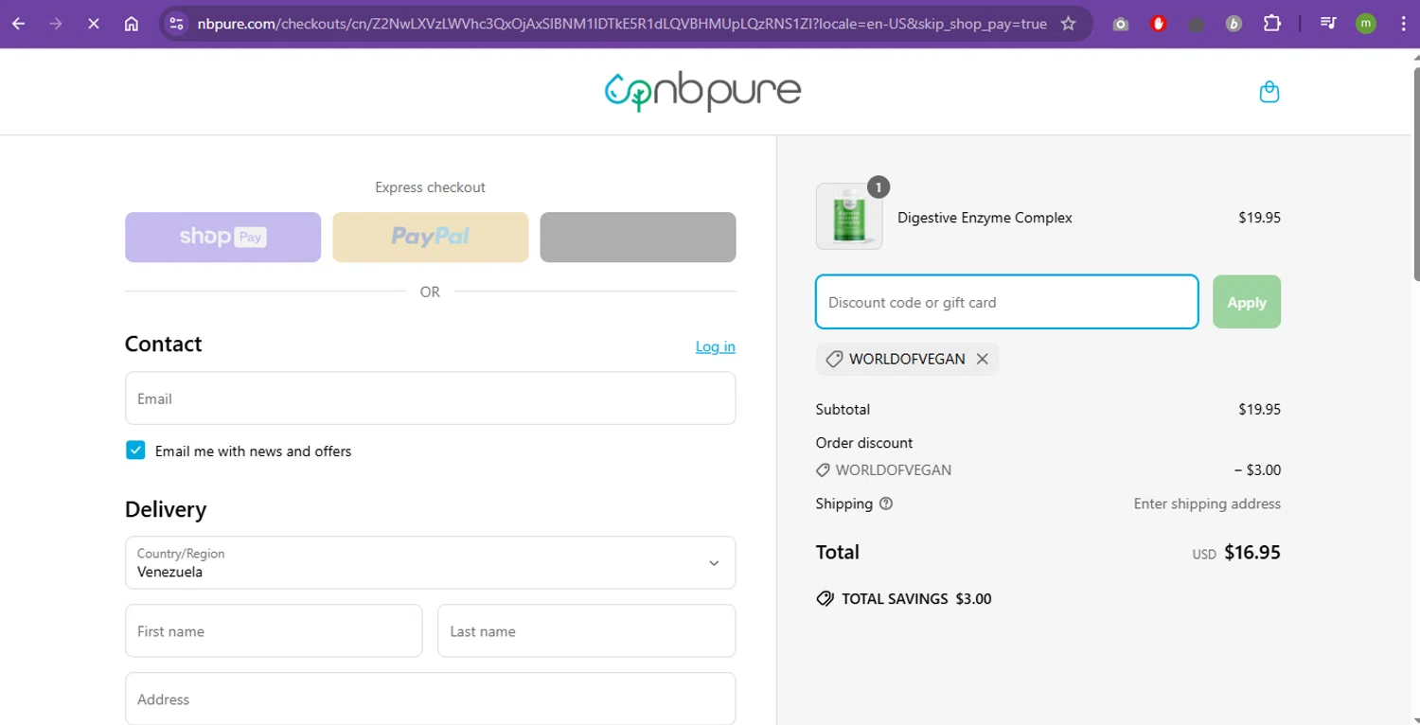The width and height of the screenshot is (1420, 725).
Task: Open the camera screenshot extension
Action: (1121, 24)
